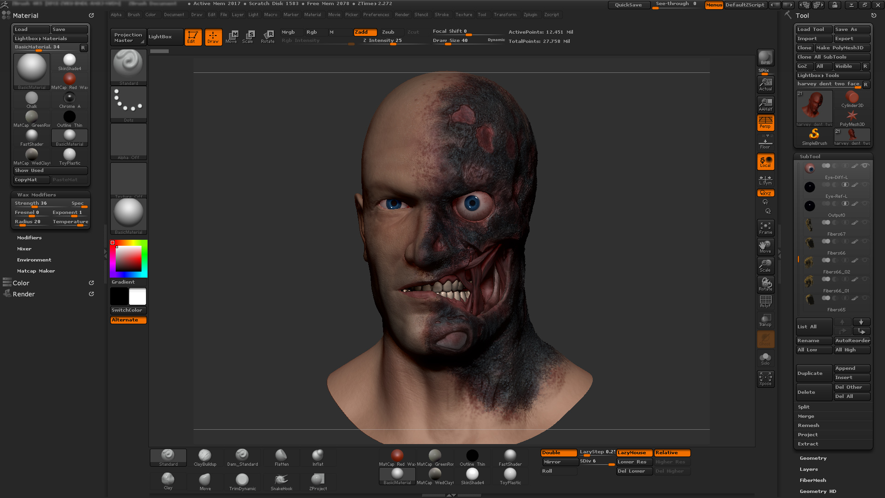Open the Texture menu
The image size is (885, 498).
pyautogui.click(x=464, y=15)
